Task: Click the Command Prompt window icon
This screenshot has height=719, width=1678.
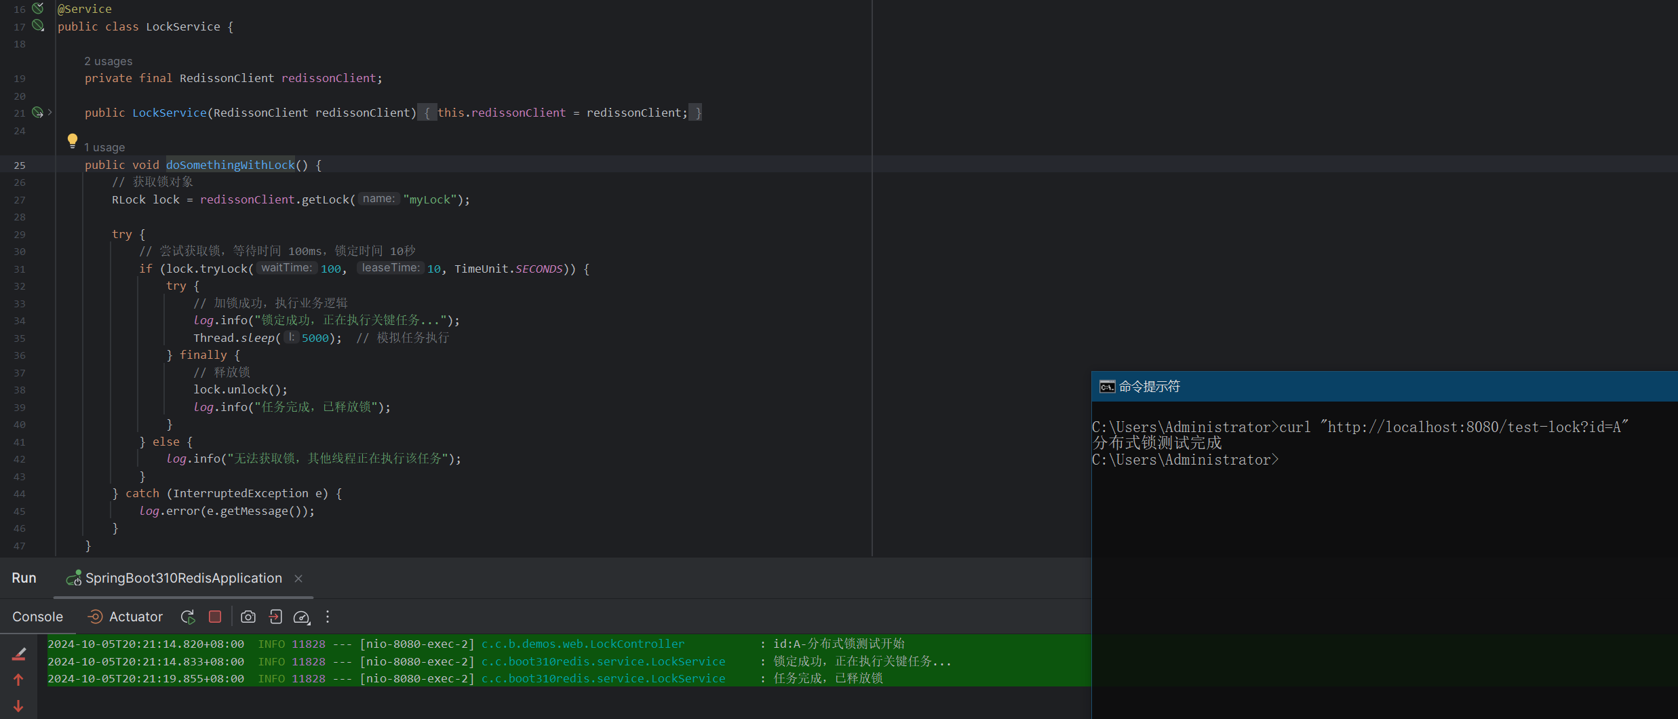Action: (x=1107, y=387)
